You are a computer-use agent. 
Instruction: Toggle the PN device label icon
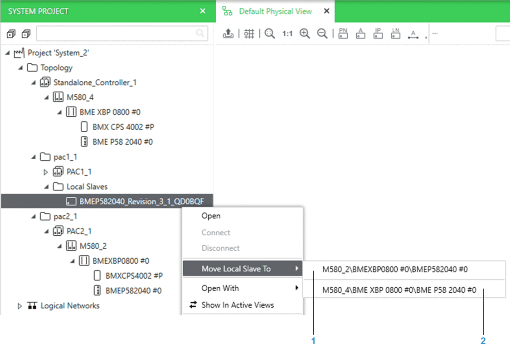pyautogui.click(x=343, y=33)
